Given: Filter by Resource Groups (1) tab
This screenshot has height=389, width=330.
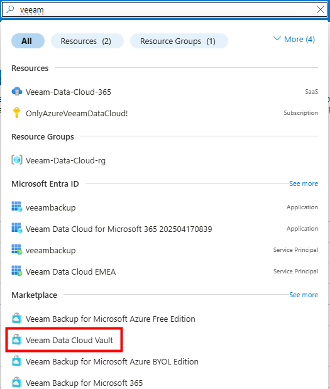Looking at the screenshot, I should pyautogui.click(x=179, y=41).
